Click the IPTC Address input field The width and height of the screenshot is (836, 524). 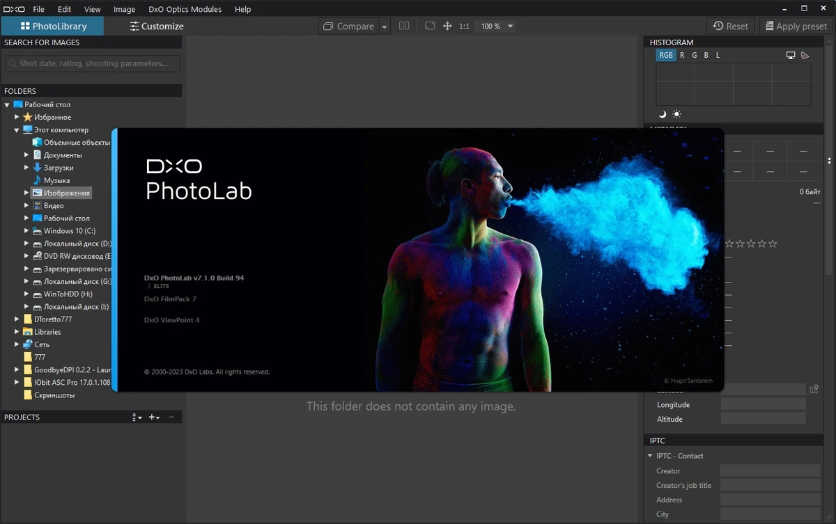pos(770,500)
